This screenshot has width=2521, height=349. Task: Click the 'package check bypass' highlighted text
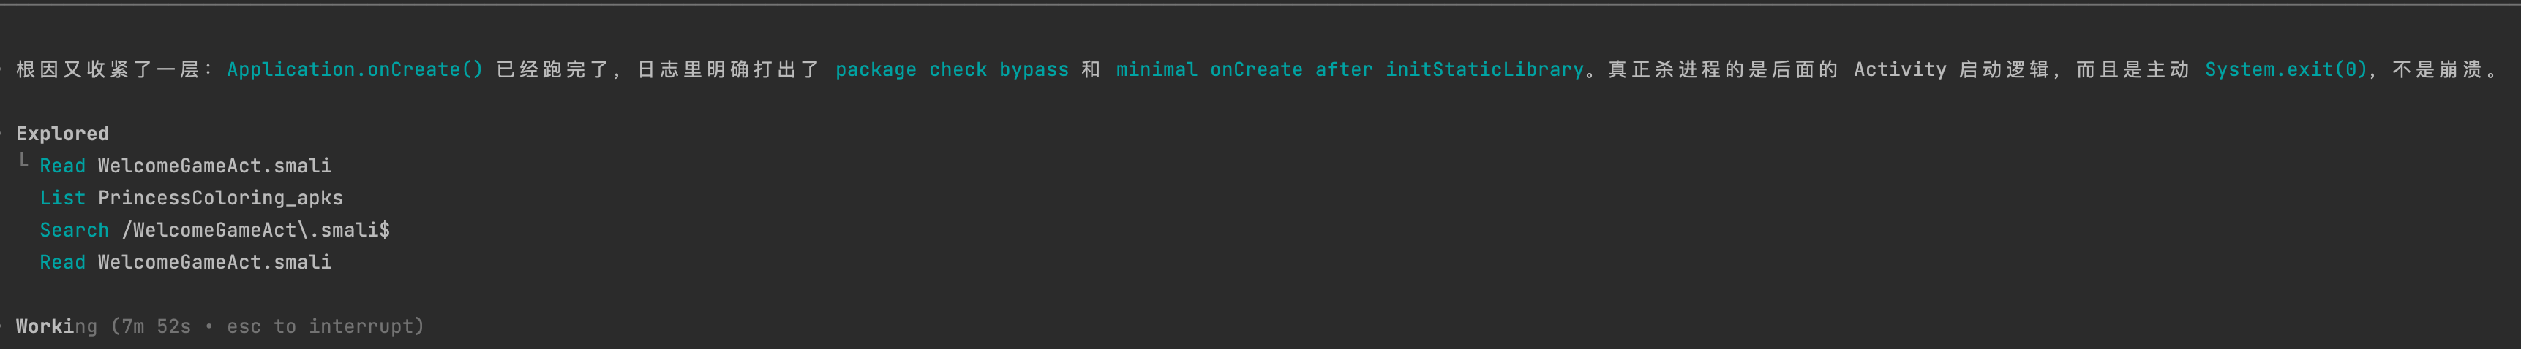[951, 69]
